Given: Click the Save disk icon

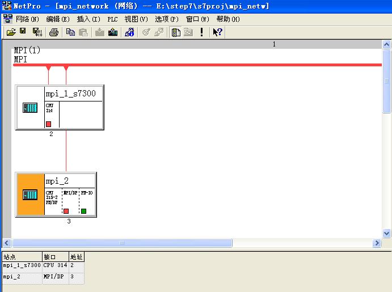Looking at the screenshot, I should [23, 32].
